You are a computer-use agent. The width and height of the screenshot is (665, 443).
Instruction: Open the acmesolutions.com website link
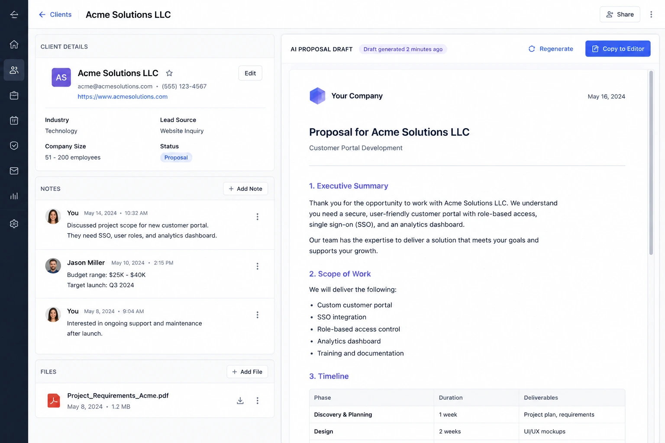(123, 96)
